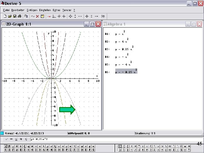Select expression #2 y = 4·x²
The image size is (204, 153).
point(122,41)
